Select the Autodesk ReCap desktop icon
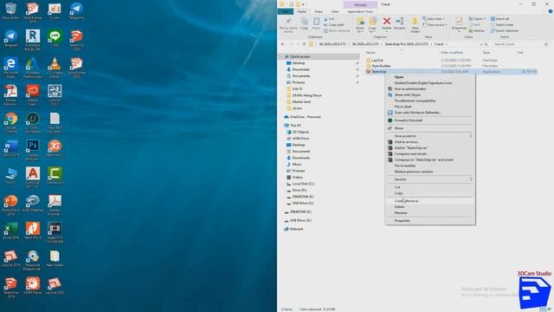Screen dimensions: 554x312 pyautogui.click(x=33, y=41)
